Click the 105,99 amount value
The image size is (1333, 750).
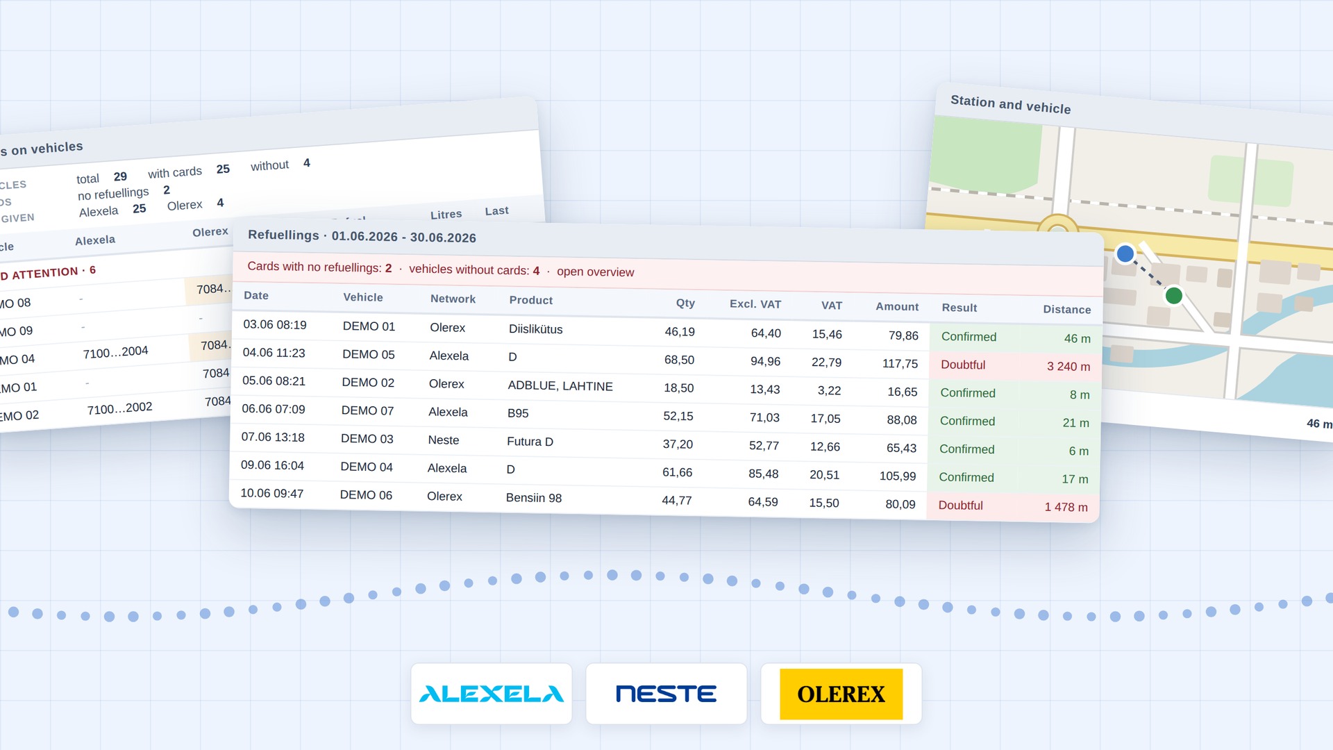tap(898, 476)
